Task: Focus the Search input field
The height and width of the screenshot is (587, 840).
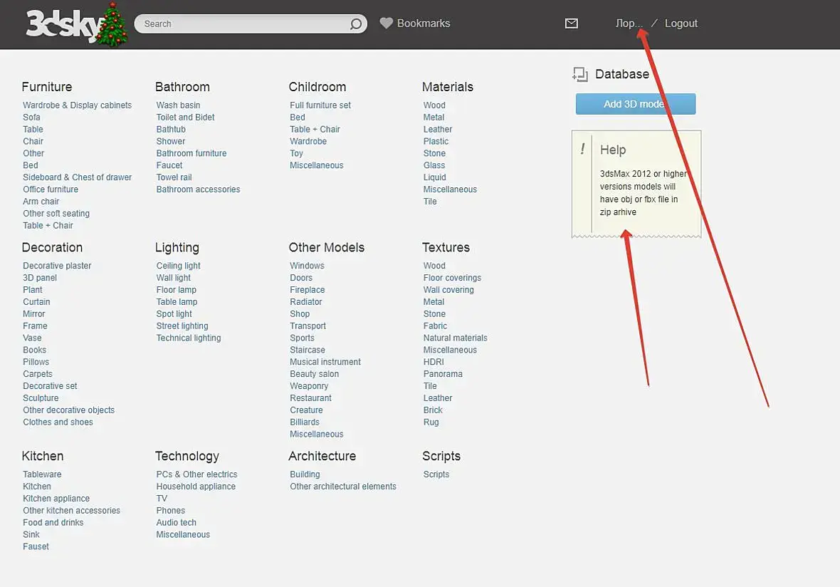Action: (x=251, y=24)
